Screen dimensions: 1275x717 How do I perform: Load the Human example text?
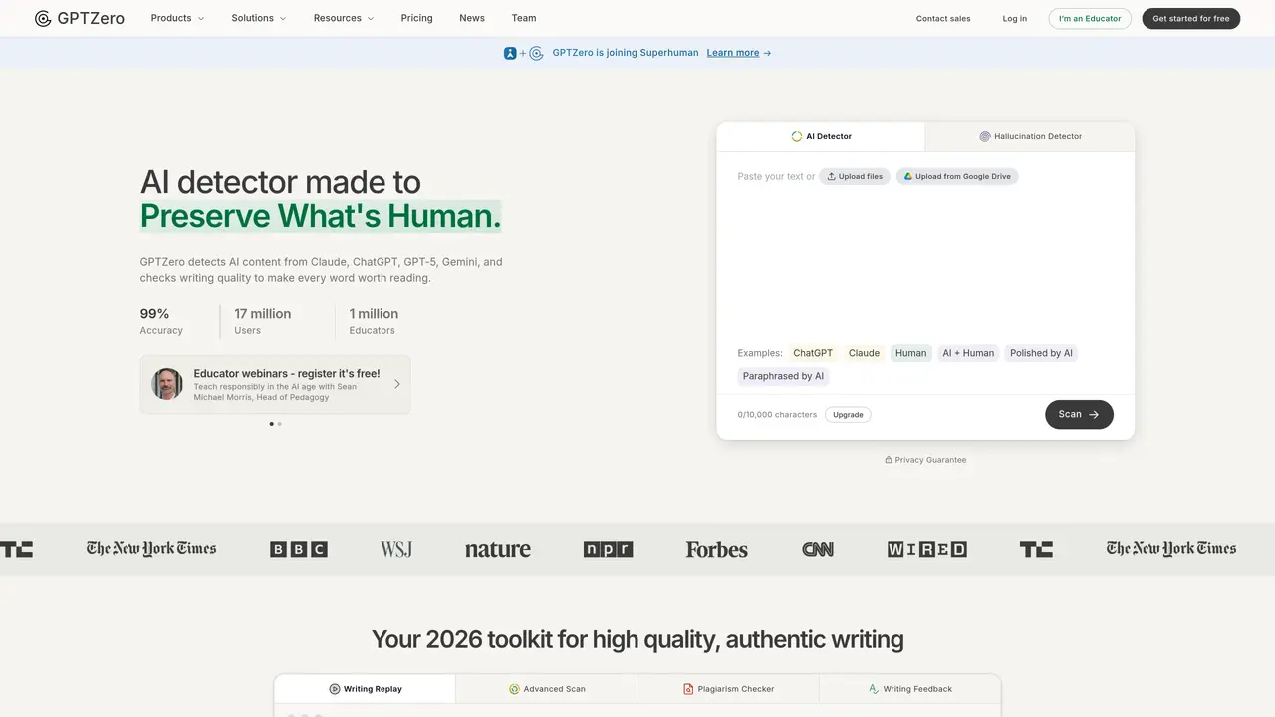[910, 353]
